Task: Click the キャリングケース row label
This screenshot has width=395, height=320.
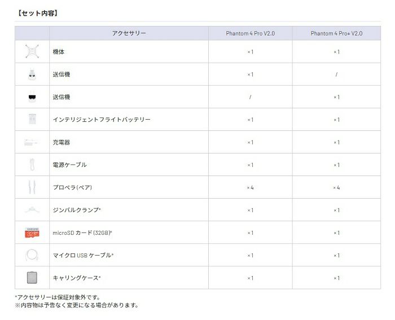Action: [76, 278]
